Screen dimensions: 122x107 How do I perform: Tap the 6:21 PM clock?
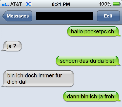pos(61,4)
